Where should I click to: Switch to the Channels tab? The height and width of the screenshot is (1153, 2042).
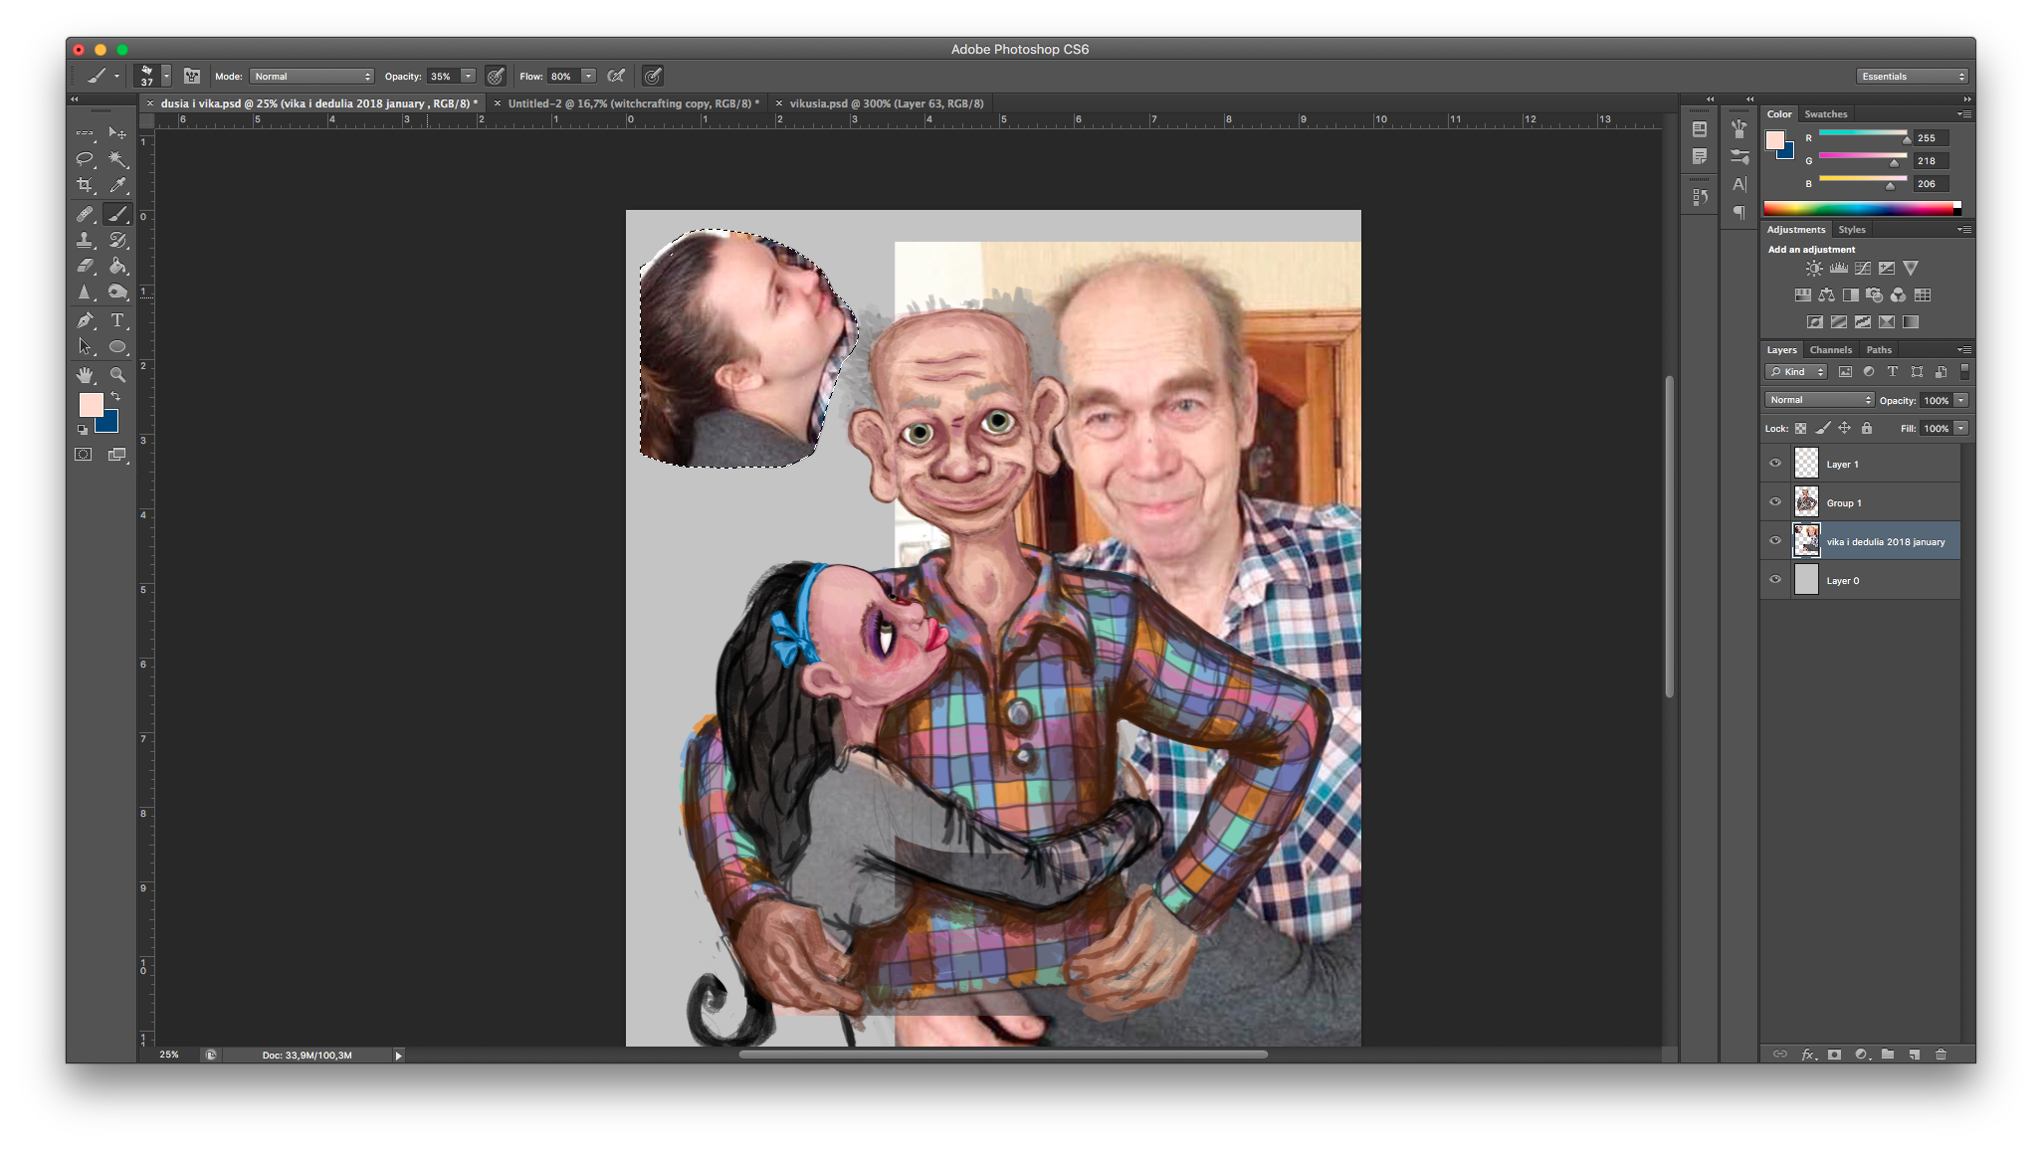click(1831, 350)
